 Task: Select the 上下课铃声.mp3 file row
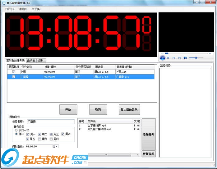pos(109,126)
